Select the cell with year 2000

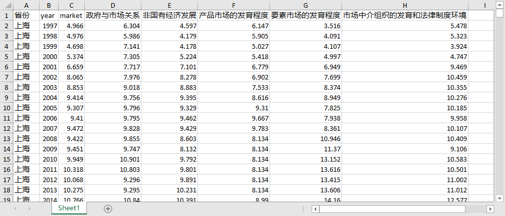tap(49, 56)
